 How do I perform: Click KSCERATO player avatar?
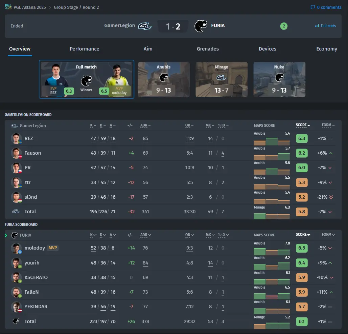[16, 277]
